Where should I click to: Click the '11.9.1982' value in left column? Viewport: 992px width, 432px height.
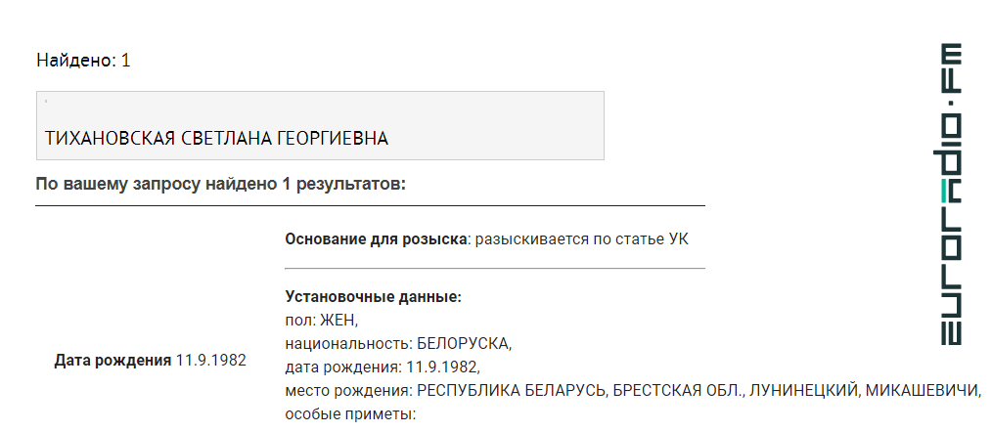pos(211,361)
